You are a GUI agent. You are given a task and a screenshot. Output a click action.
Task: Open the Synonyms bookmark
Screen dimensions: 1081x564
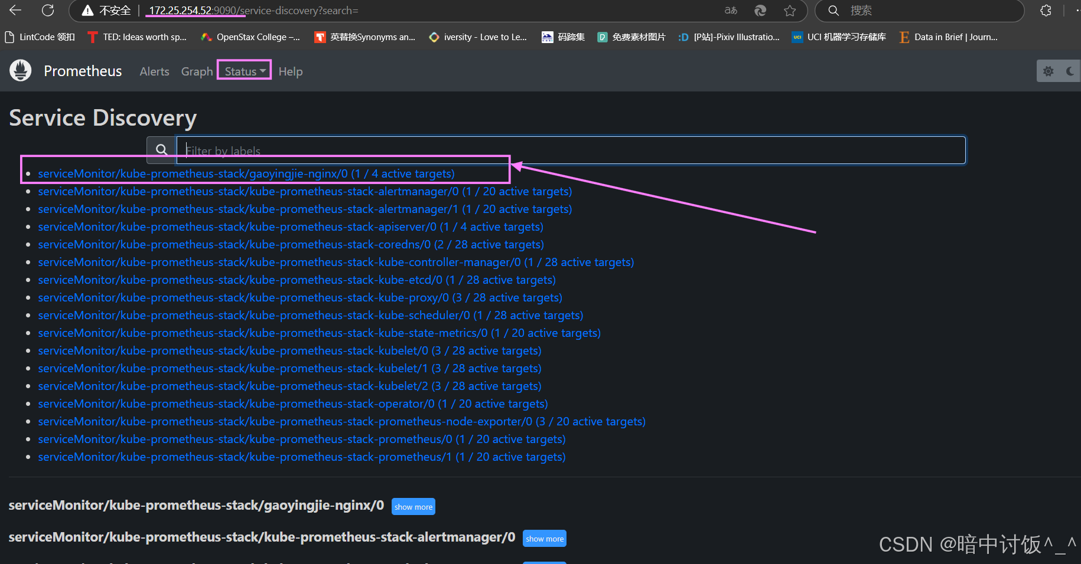pos(365,37)
